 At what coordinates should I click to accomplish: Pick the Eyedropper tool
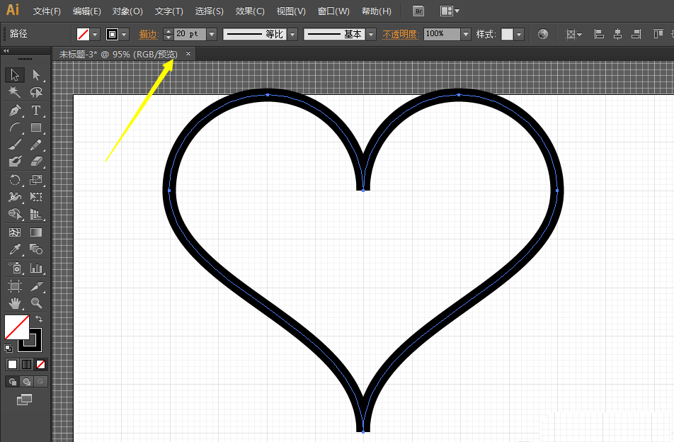[15, 249]
